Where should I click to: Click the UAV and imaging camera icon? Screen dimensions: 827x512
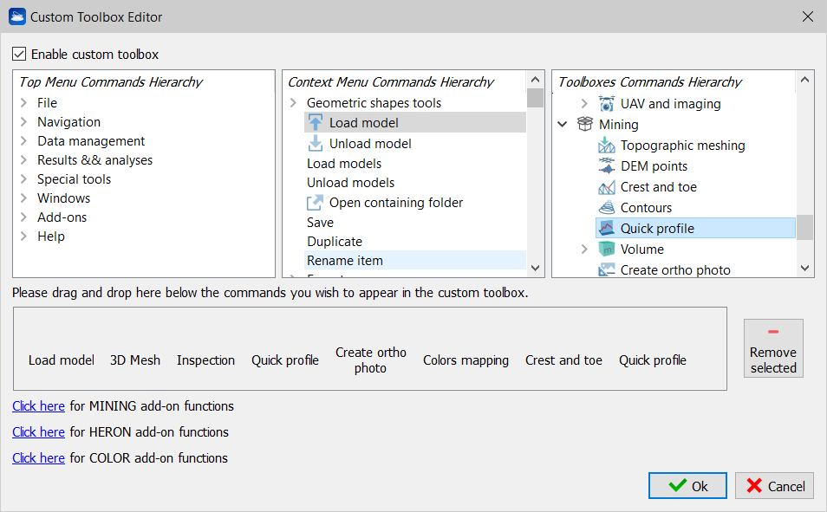tap(607, 104)
